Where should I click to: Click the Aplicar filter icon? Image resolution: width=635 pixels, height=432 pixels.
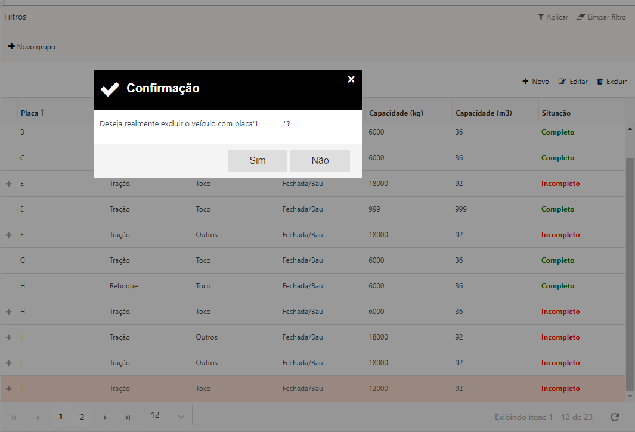click(541, 17)
